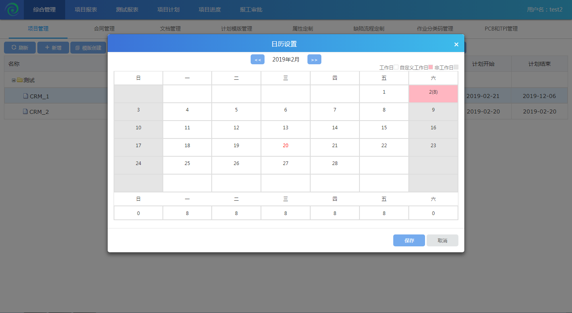Click the pink 自定义工作日 legend swatch
This screenshot has height=313, width=572.
431,67
